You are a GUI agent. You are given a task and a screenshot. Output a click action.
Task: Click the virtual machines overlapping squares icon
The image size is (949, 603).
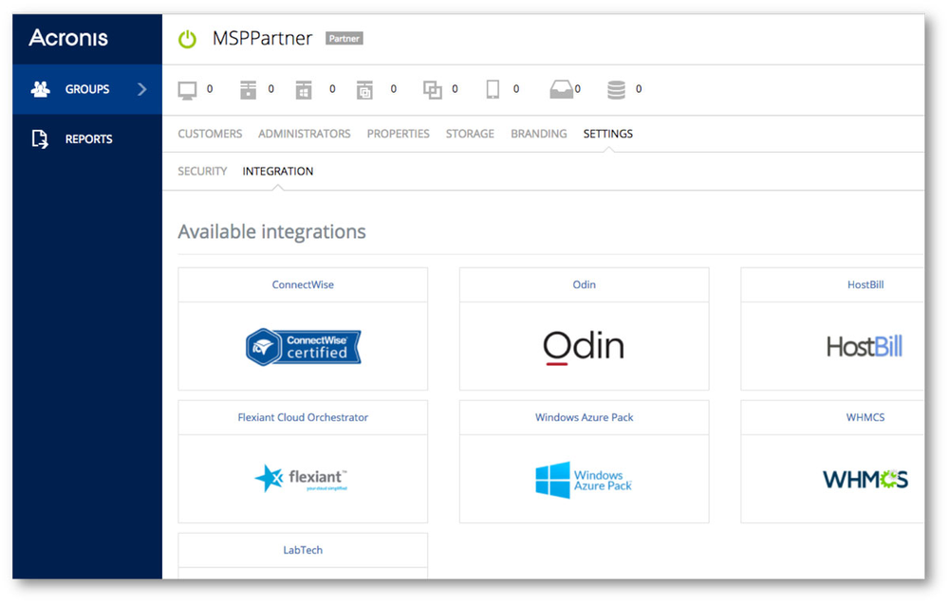[x=432, y=90]
